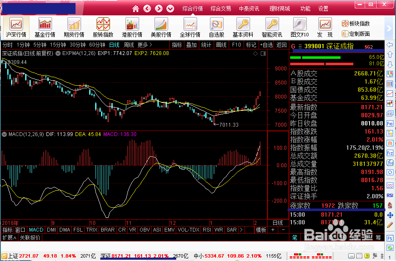Screen dimensions: 396x261
Task: Expand 更多 period options
Action: 145,45
